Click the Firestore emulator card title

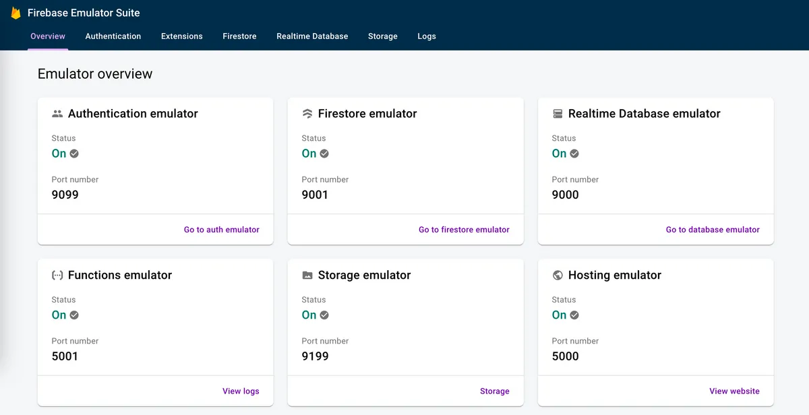point(367,114)
